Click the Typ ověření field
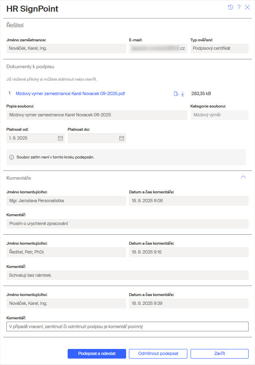The image size is (255, 365). coord(219,49)
